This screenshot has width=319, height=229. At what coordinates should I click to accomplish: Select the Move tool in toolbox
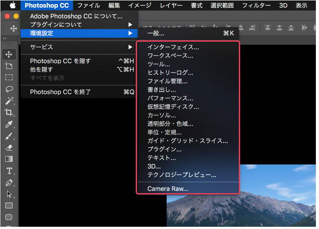point(9,54)
